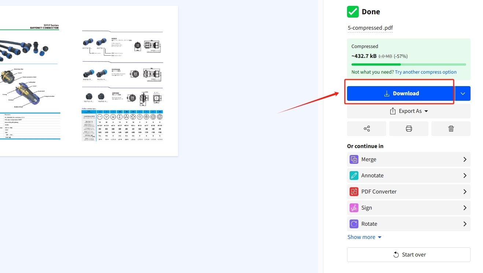The height and width of the screenshot is (273, 483).
Task: Click Try another compress option link
Action: pos(426,72)
